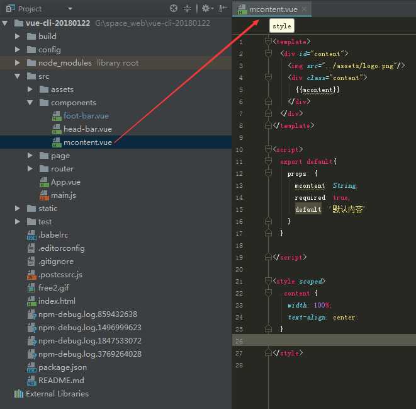The image size is (416, 409).
Task: Switch to the mcontent.vue editor tab
Action: (273, 9)
